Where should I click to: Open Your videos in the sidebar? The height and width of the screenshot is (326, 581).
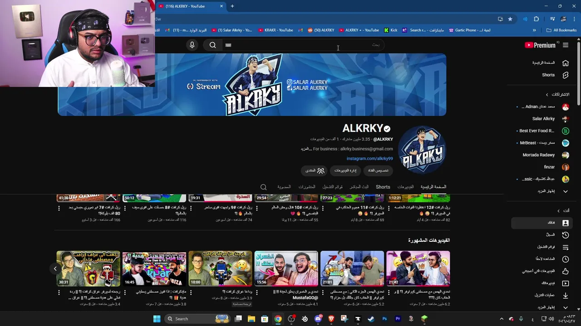[x=542, y=283]
